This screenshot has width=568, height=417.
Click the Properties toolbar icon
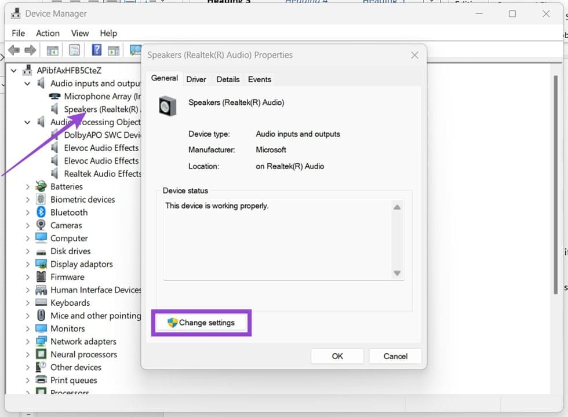(74, 50)
